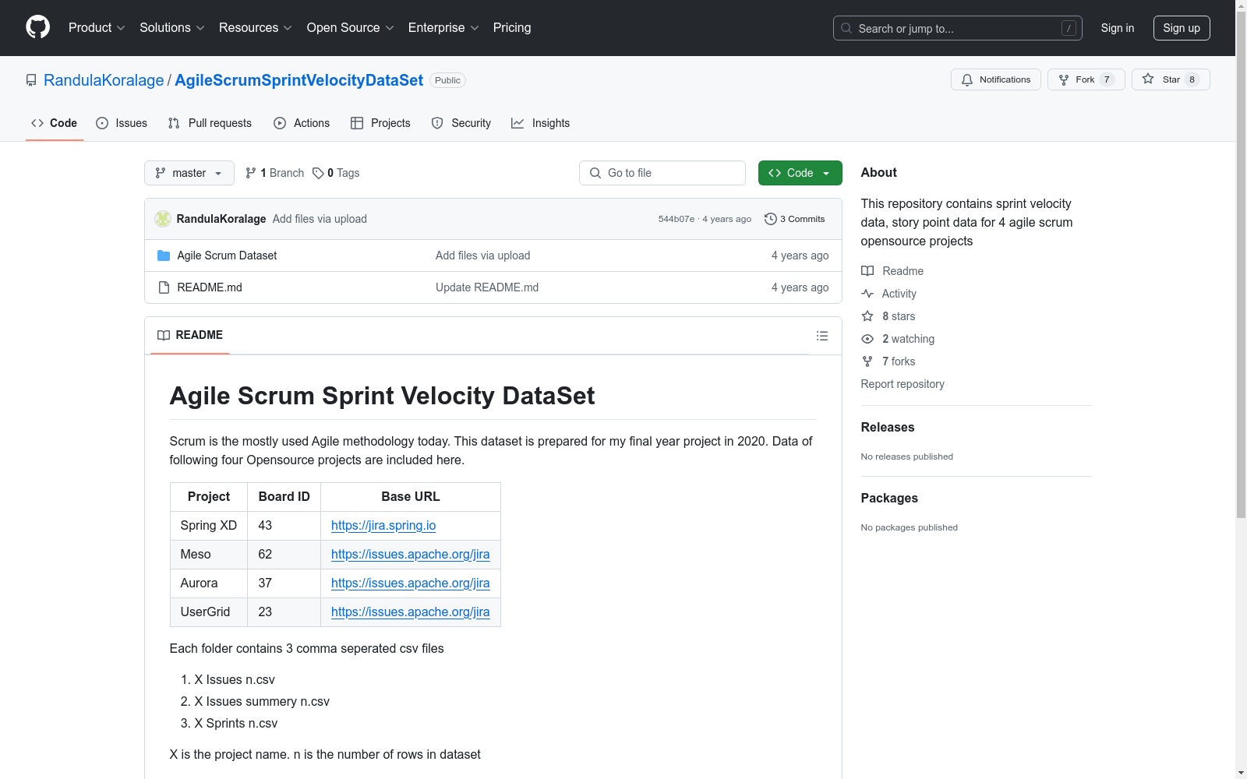The height and width of the screenshot is (779, 1247).
Task: Switch to the Projects tab
Action: point(380,123)
